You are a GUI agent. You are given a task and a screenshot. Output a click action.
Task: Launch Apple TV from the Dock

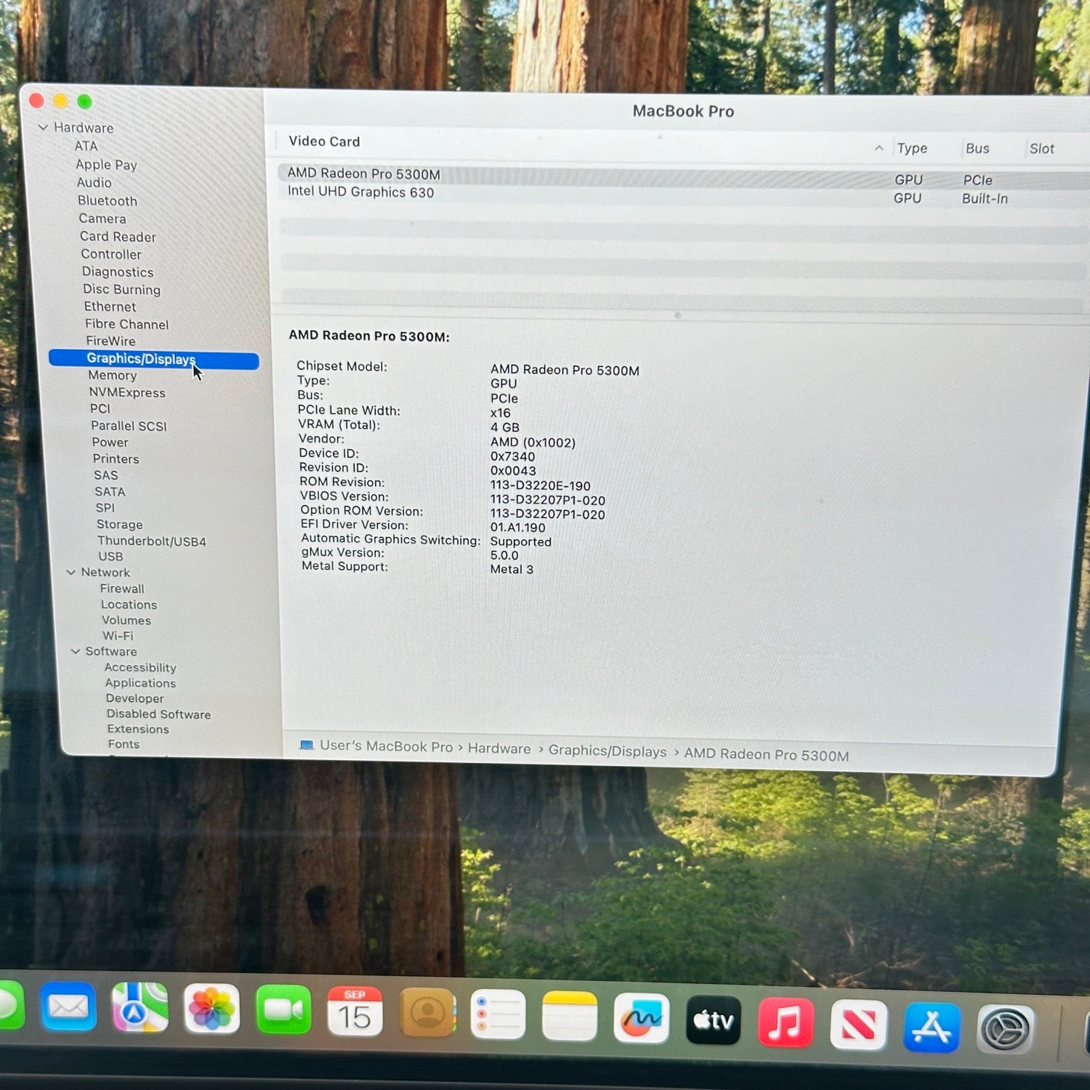(x=713, y=1020)
